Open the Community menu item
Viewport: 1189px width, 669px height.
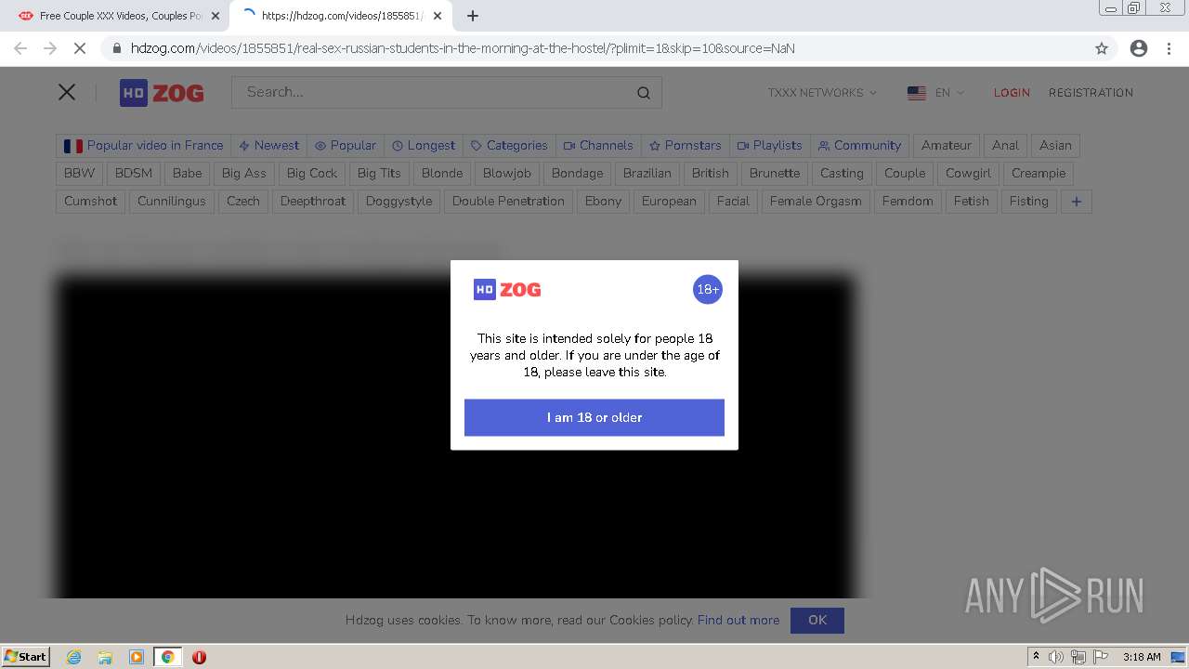pyautogui.click(x=859, y=146)
